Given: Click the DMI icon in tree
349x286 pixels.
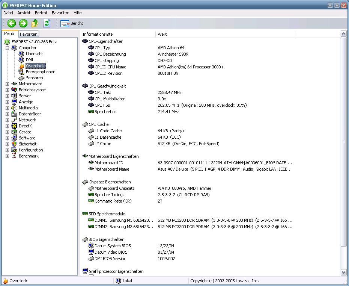Looking at the screenshot, I should 21,60.
